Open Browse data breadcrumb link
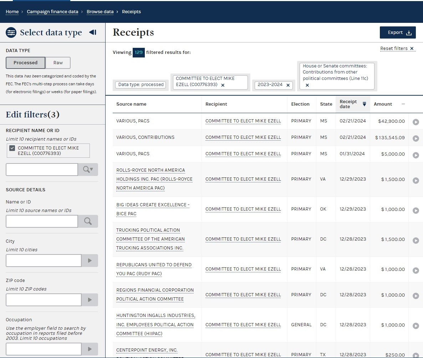 coord(100,12)
